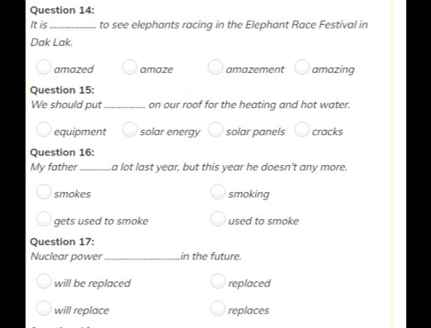
Task: Select the "cracks" option
Action: 302,130
